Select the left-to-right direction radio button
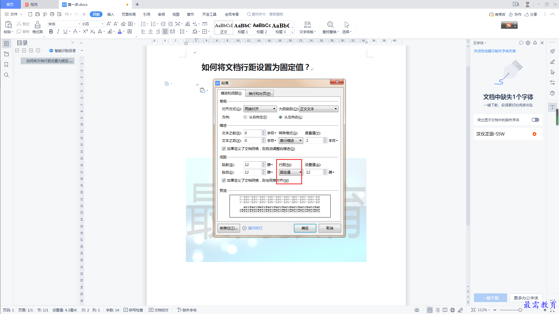This screenshot has height=314, width=559. click(281, 117)
